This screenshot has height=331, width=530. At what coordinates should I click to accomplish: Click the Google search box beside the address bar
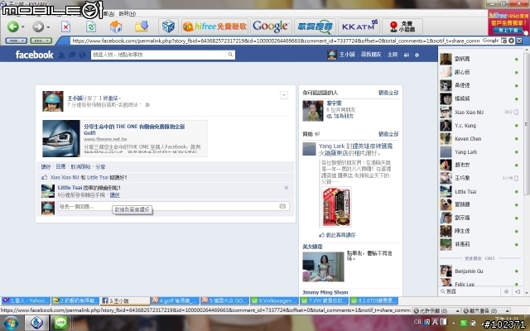coord(491,41)
